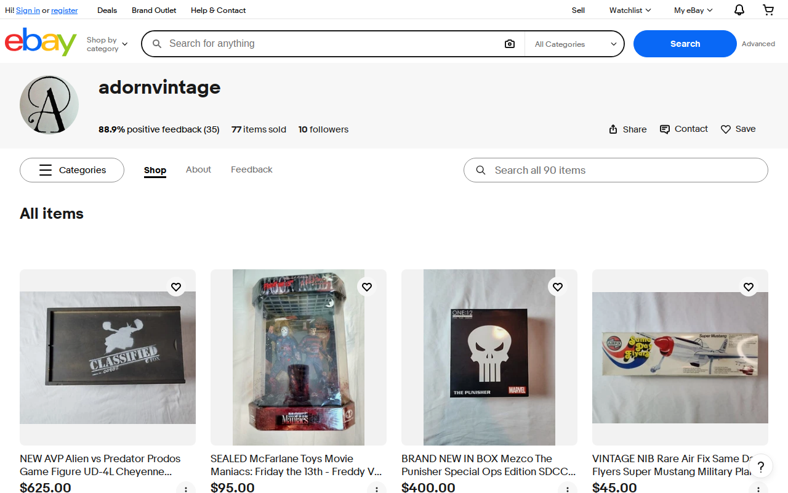Click the $95.00 price
The height and width of the screenshot is (493, 788).
coord(233,487)
